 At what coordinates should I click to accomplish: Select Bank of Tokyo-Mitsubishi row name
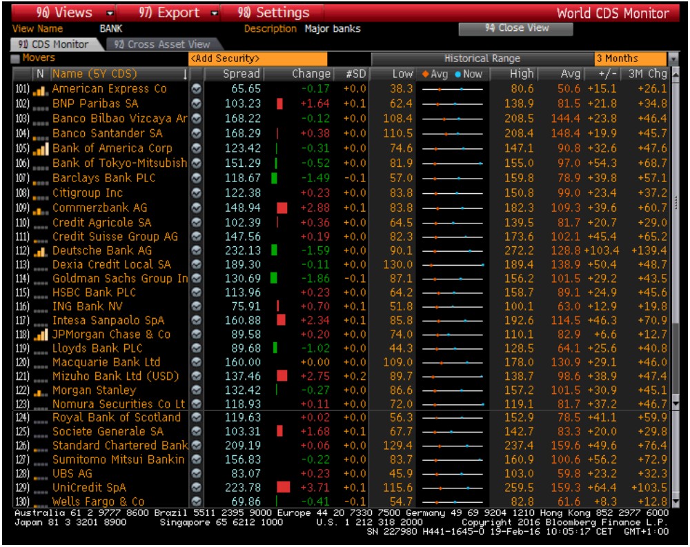pos(119,163)
